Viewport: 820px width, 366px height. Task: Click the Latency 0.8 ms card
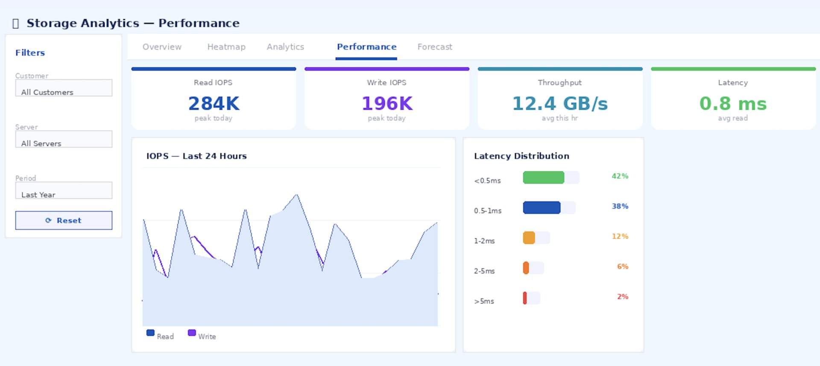[733, 100]
